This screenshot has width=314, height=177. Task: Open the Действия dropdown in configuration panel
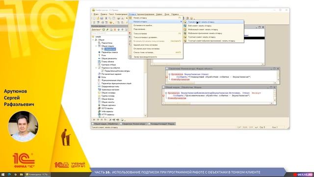96,29
